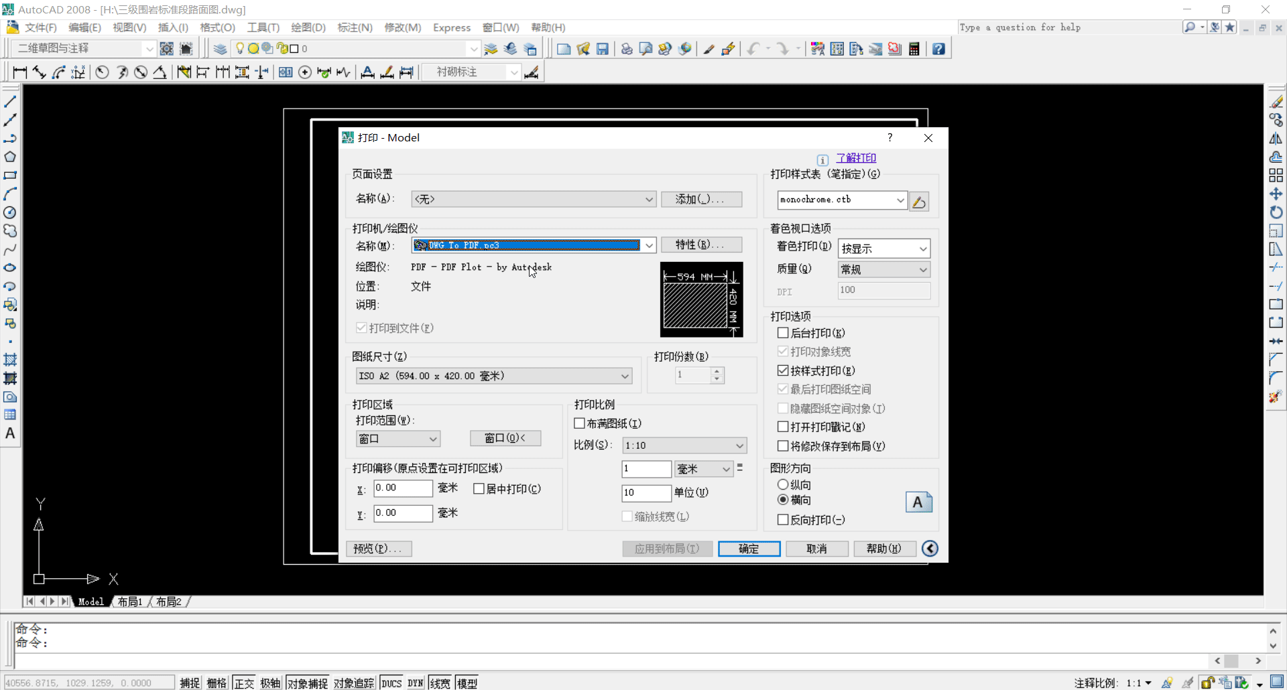This screenshot has height=690, width=1287.
Task: Open printer 特性(R) properties
Action: pos(701,245)
